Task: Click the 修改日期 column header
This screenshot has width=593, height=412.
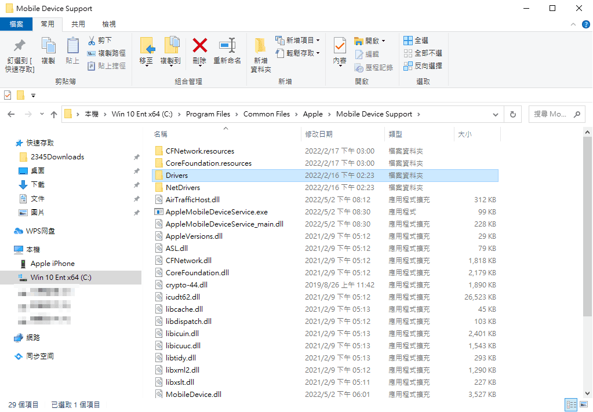Action: point(319,134)
